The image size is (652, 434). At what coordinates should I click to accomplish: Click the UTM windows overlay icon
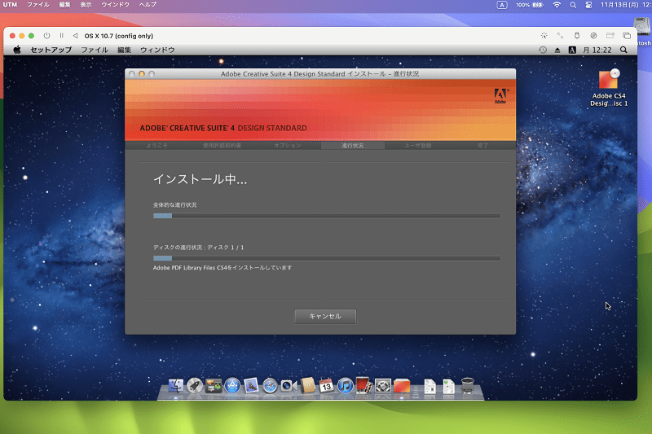click(x=627, y=36)
